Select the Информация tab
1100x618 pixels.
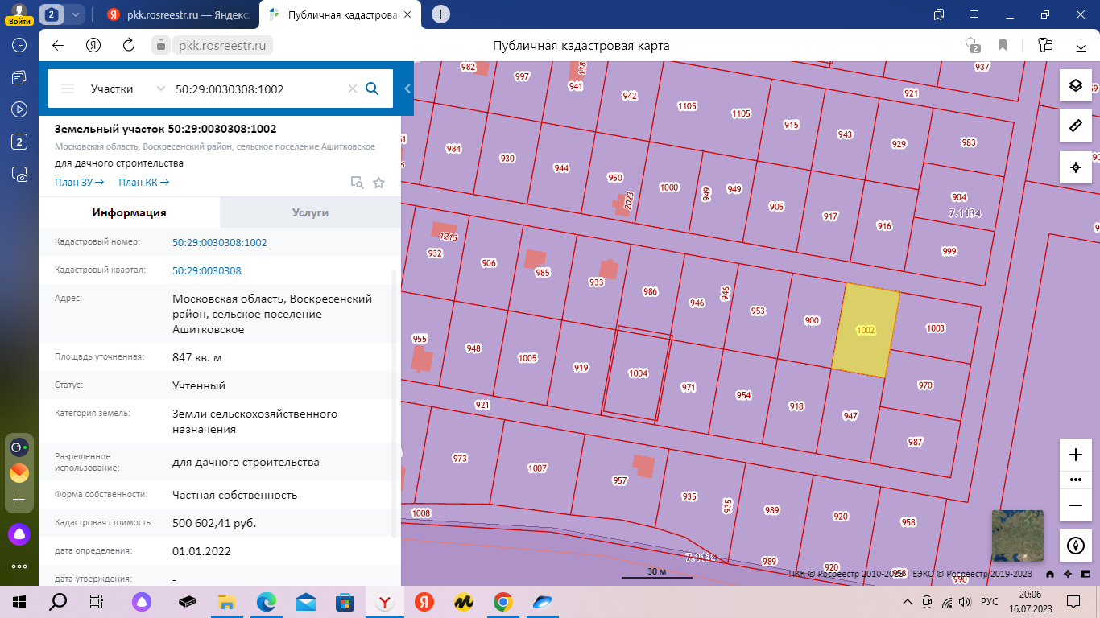click(x=129, y=213)
